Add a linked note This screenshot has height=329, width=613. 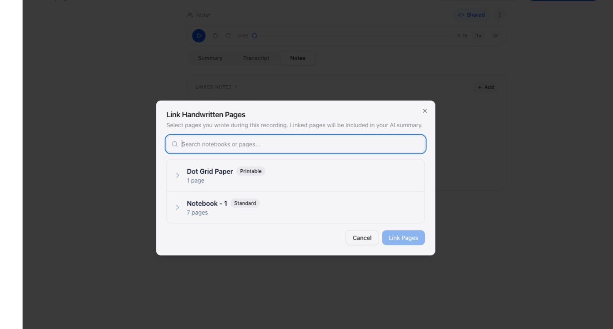[485, 87]
